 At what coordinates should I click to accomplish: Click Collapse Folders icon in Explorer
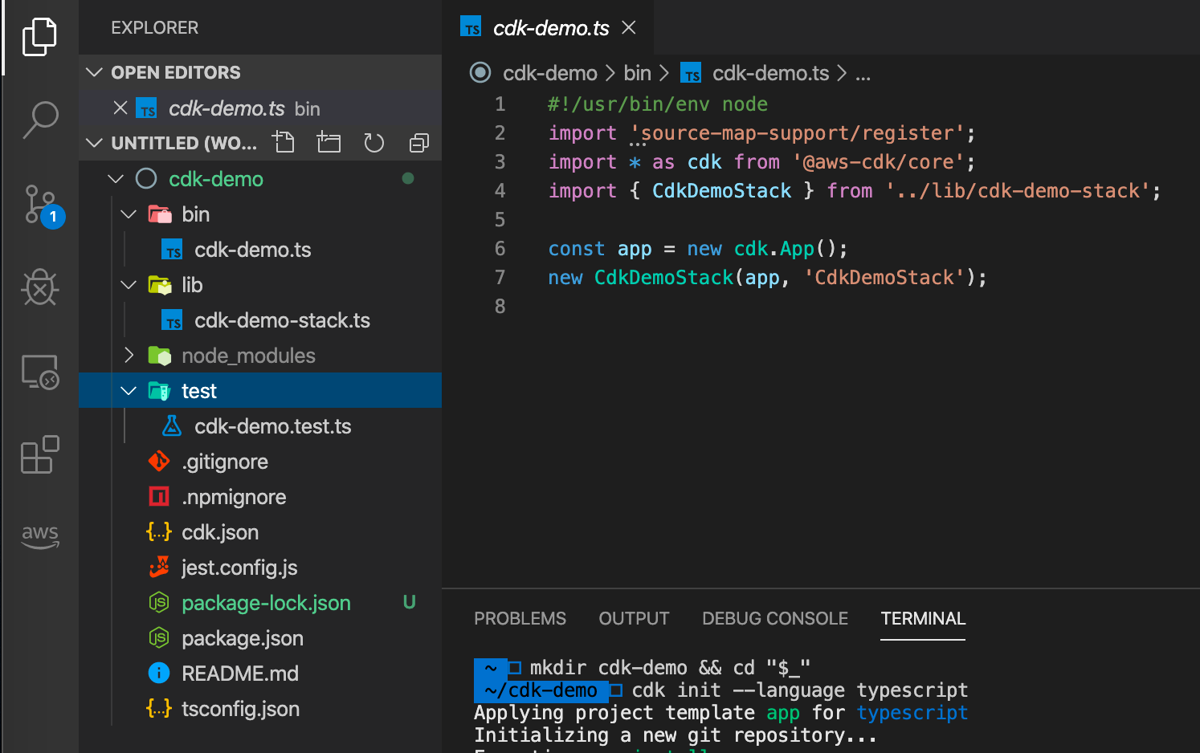(x=418, y=143)
